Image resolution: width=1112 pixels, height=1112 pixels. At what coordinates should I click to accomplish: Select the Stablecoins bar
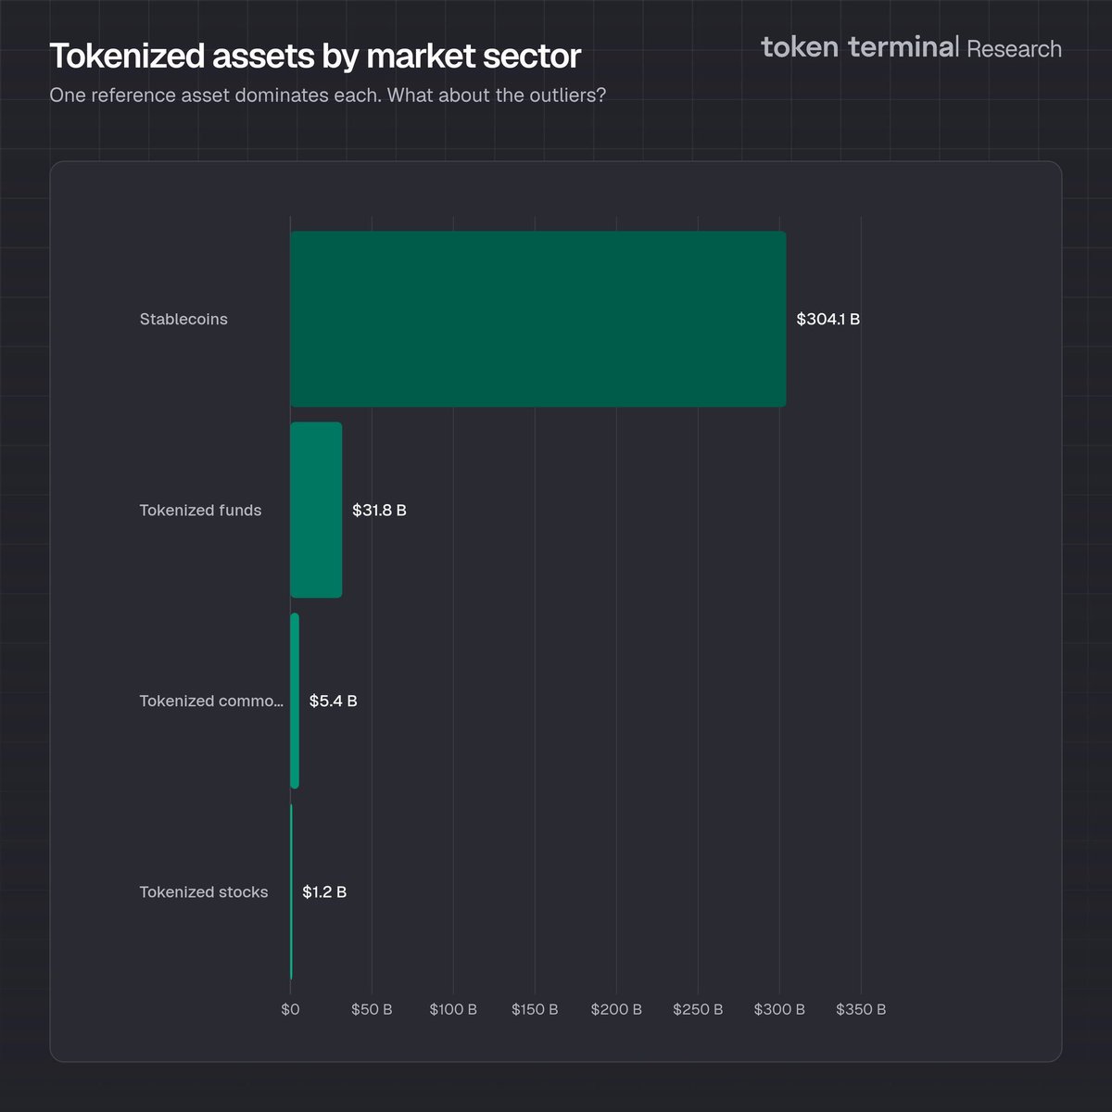point(537,319)
